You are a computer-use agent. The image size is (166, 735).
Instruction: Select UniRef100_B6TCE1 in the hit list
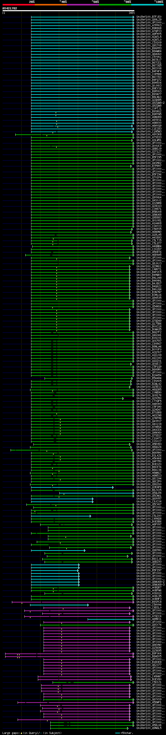click(149, 63)
